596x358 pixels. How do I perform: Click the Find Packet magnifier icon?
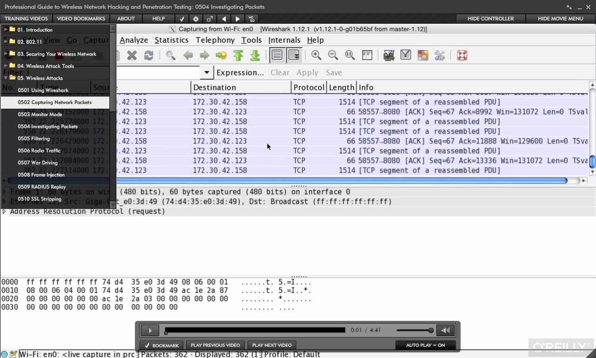pos(171,56)
